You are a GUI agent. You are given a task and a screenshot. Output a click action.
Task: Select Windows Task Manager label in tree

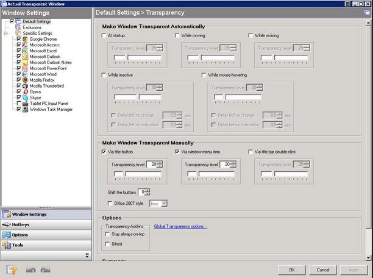(x=51, y=110)
